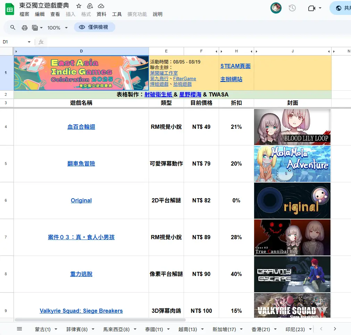Open 馬來西亞(8) sheet tab menu arrow
351x335 pixels.
coord(135,329)
